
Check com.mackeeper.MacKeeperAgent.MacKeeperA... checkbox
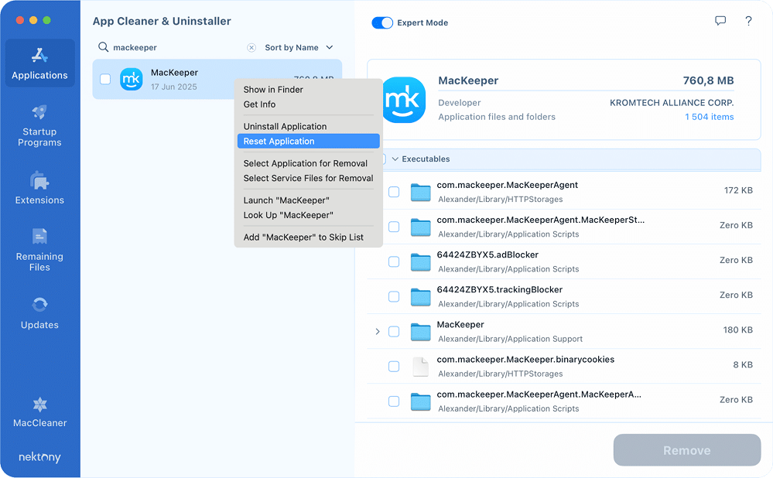click(394, 401)
